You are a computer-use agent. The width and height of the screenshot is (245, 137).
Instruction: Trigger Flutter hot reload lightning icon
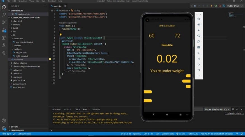click(x=211, y=6)
